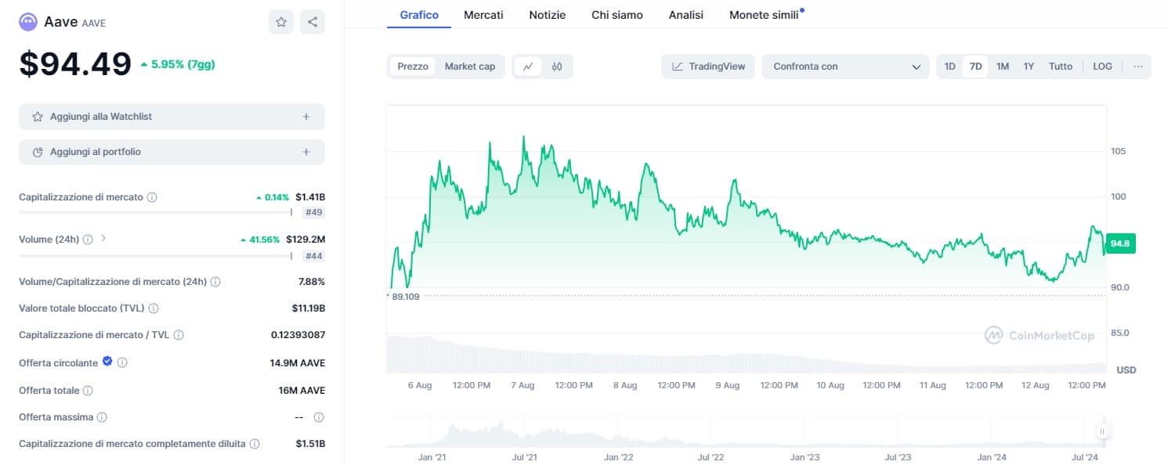The image size is (1168, 465).
Task: Click info icon next to Capitalizzazione di mercato
Action: [x=152, y=197]
